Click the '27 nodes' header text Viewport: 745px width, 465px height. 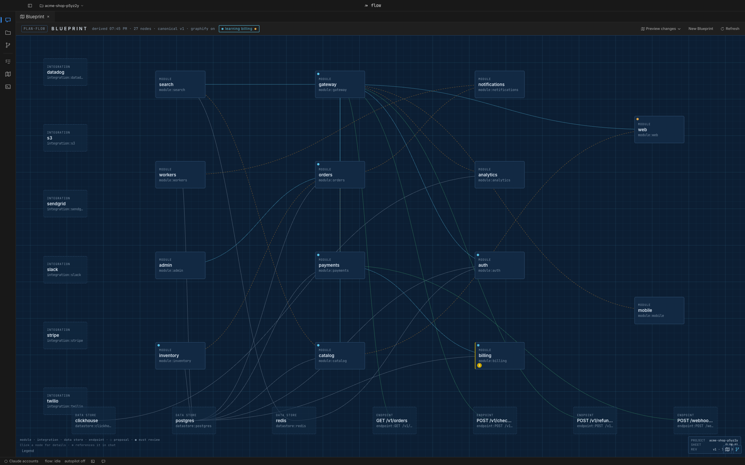(x=142, y=29)
